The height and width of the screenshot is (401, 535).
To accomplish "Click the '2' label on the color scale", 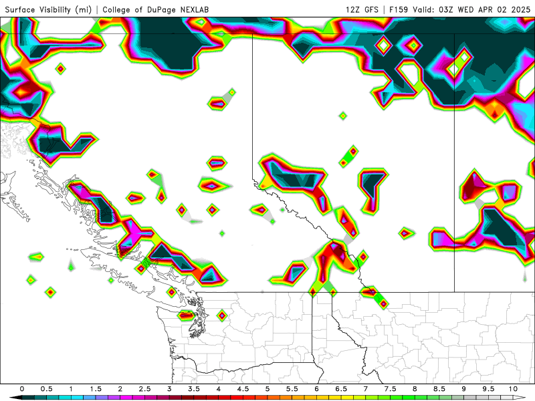I will [120, 389].
